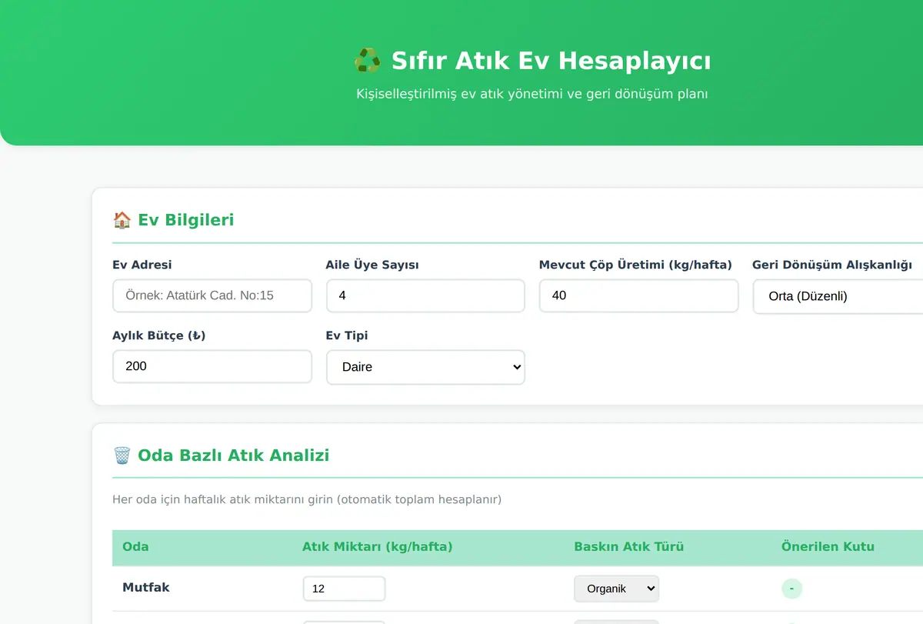Open the Ev Tipi dropdown showing Daire
Image resolution: width=923 pixels, height=624 pixels.
pos(425,367)
